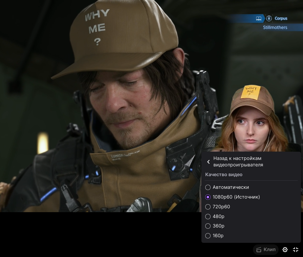Image resolution: width=303 pixels, height=257 pixels.
Task: Choose the 720p60 video quality
Action: (x=218, y=207)
